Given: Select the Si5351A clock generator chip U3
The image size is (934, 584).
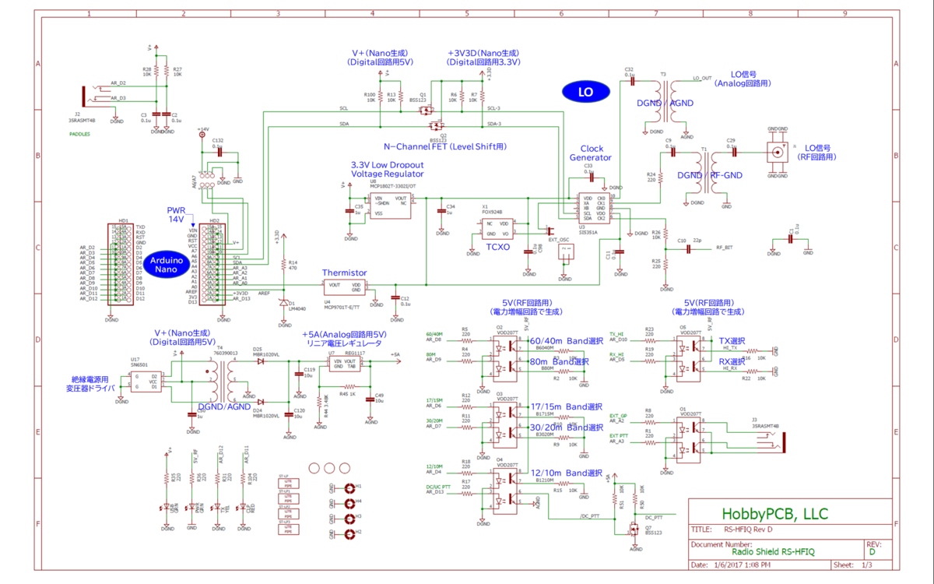Looking at the screenshot, I should tap(593, 209).
